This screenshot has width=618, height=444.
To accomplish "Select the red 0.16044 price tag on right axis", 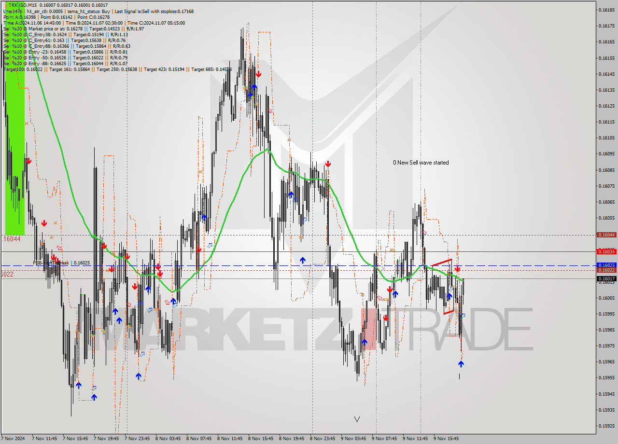I will [606, 235].
